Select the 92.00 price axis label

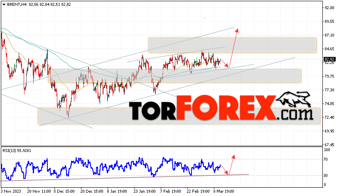coord(329,8)
